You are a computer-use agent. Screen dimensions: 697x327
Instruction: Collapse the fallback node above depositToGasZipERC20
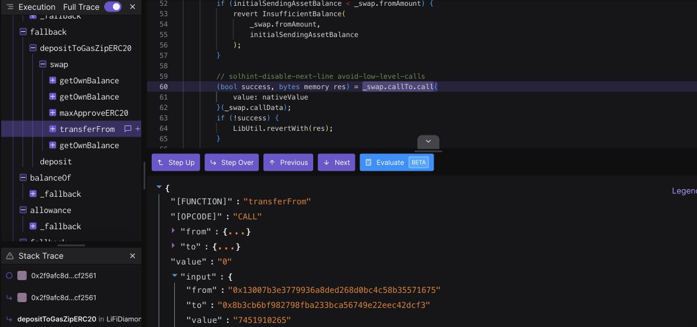click(23, 32)
